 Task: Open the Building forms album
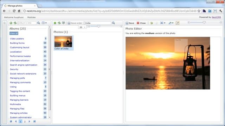17,43
